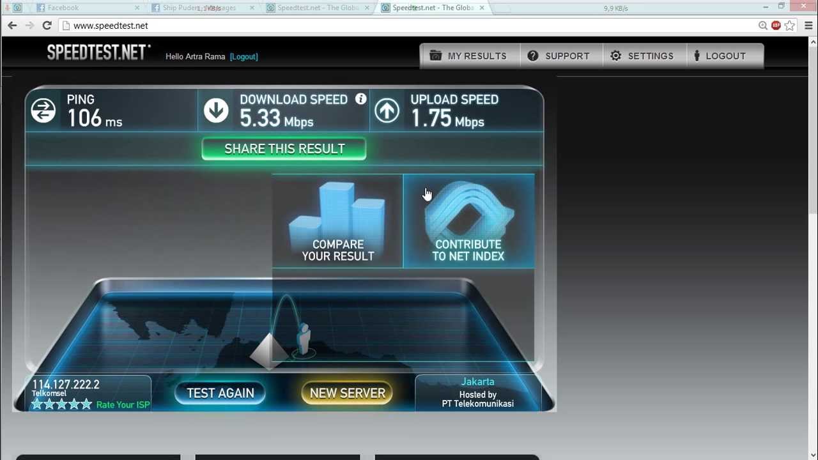Screen dimensions: 818x460
Task: Close the Ship Puder tab
Action: click(x=252, y=8)
